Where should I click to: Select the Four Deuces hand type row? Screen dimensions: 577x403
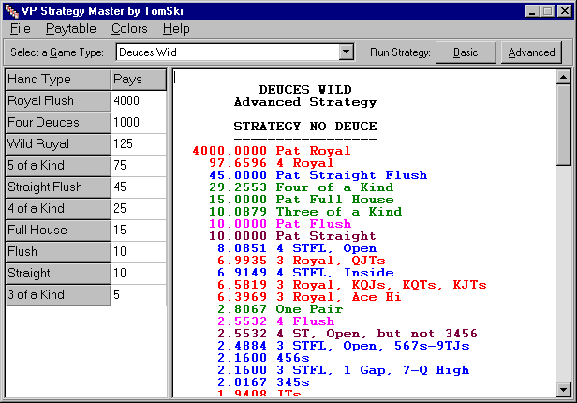(x=58, y=123)
